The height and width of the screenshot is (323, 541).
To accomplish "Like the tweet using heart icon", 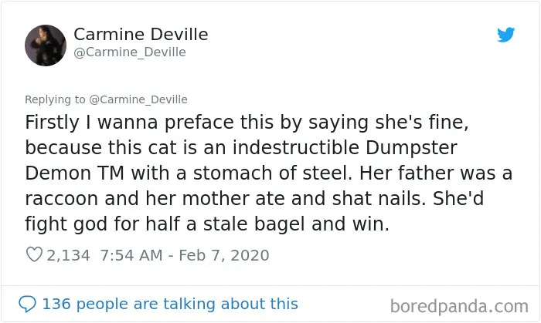I will [x=34, y=254].
